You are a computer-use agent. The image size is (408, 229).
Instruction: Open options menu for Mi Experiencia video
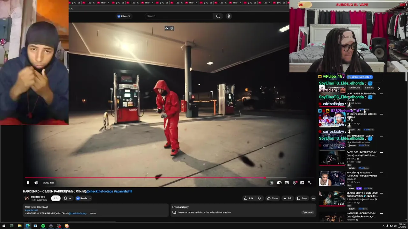[x=382, y=114]
